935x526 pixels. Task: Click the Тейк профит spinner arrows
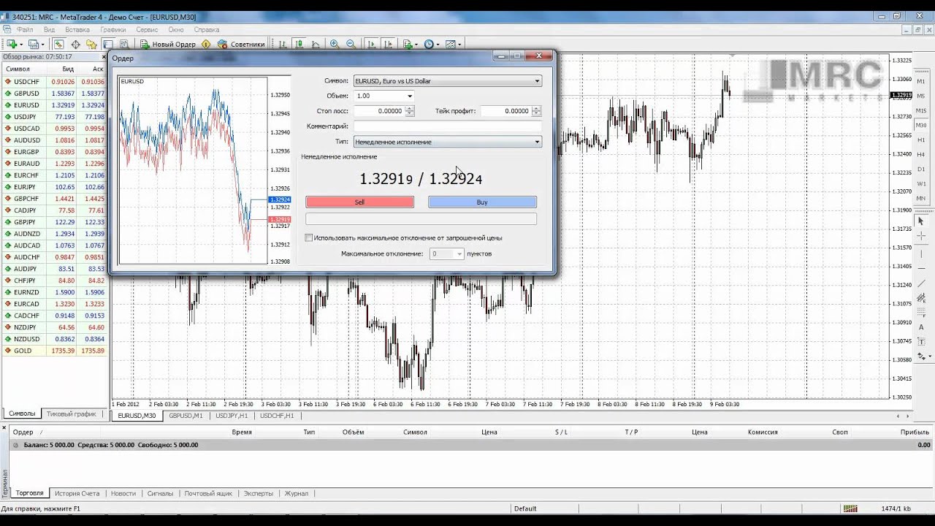tap(536, 111)
